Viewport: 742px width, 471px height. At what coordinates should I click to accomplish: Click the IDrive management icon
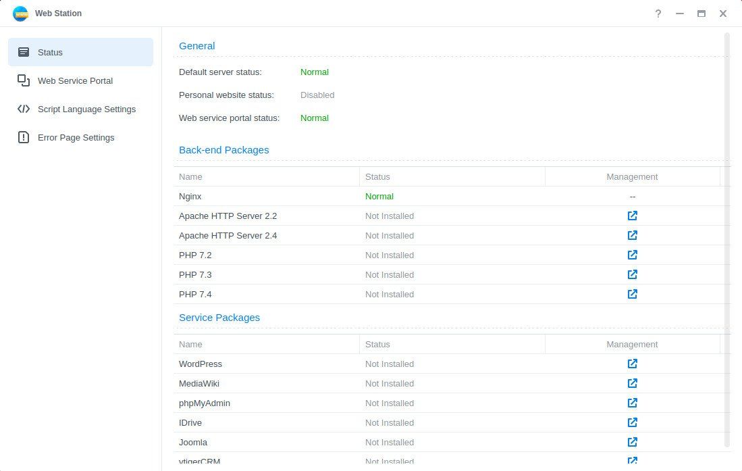[x=632, y=423]
